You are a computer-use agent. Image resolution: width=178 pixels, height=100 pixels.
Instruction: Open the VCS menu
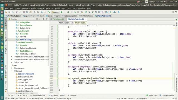[75, 9]
